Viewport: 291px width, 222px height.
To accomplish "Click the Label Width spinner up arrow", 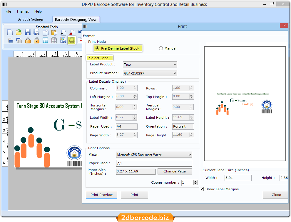I will pos(135,116).
